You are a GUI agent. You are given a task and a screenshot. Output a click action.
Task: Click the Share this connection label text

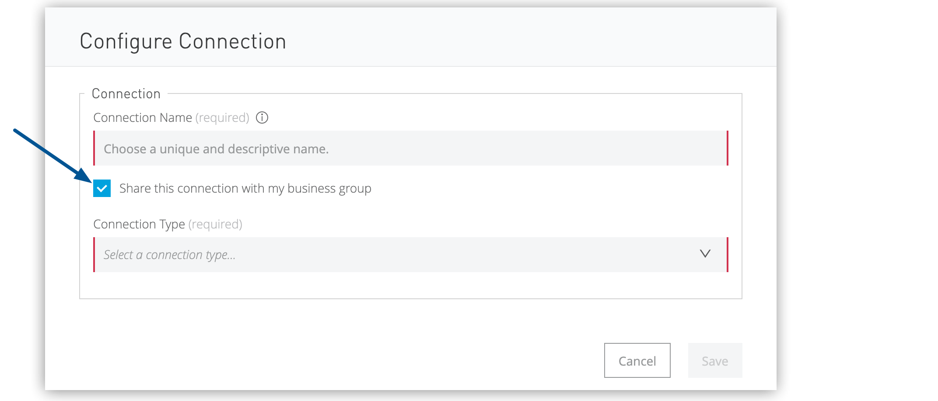pyautogui.click(x=245, y=188)
